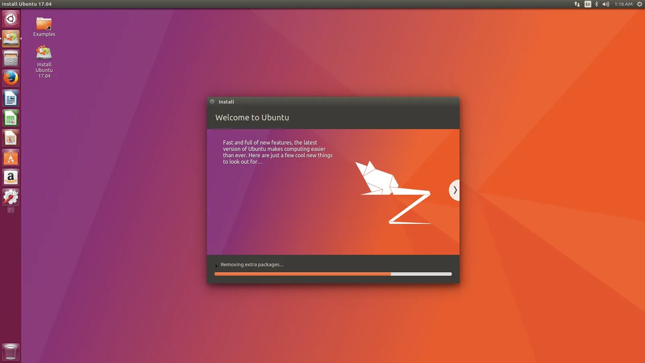
Task: Launch Firefox web browser from the dock
Action: click(x=10, y=78)
